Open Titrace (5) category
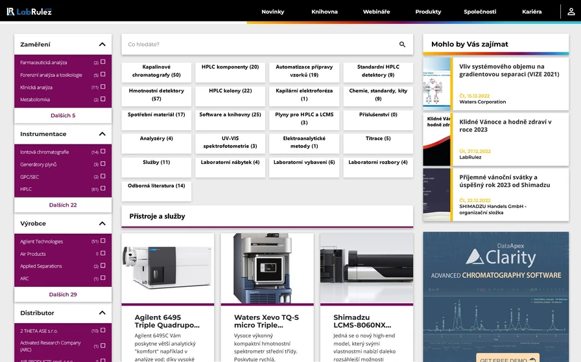Screen dimensions: 581x362 pos(378,144)
